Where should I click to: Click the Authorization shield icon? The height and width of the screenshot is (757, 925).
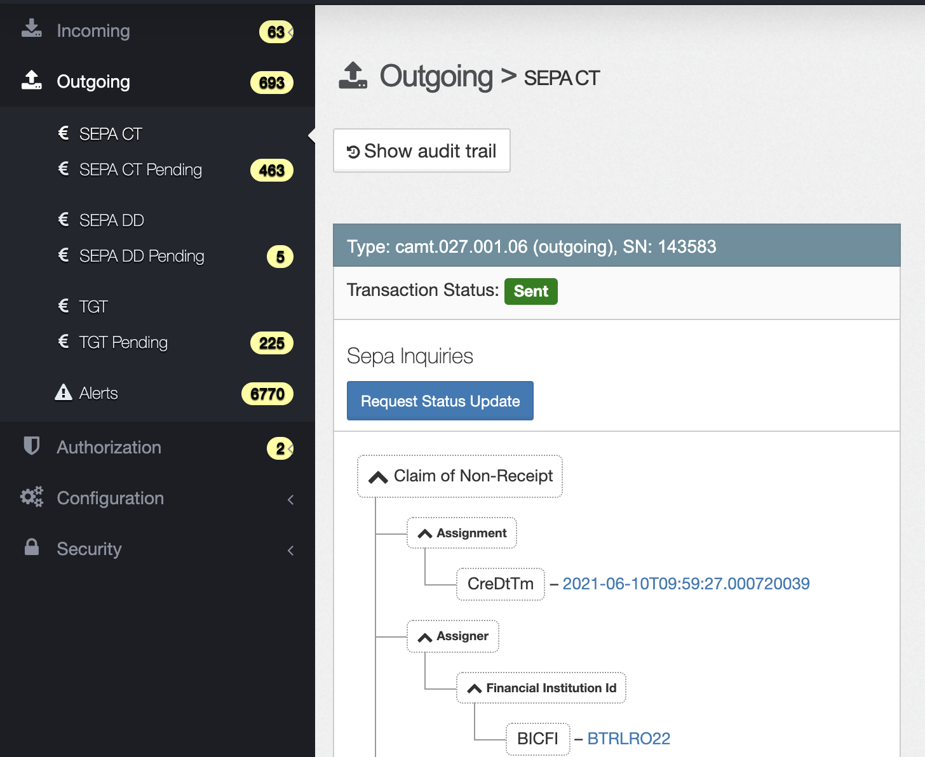point(31,446)
